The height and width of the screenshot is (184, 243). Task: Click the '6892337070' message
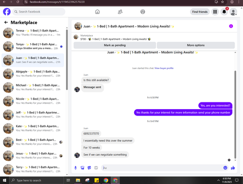click(91, 134)
